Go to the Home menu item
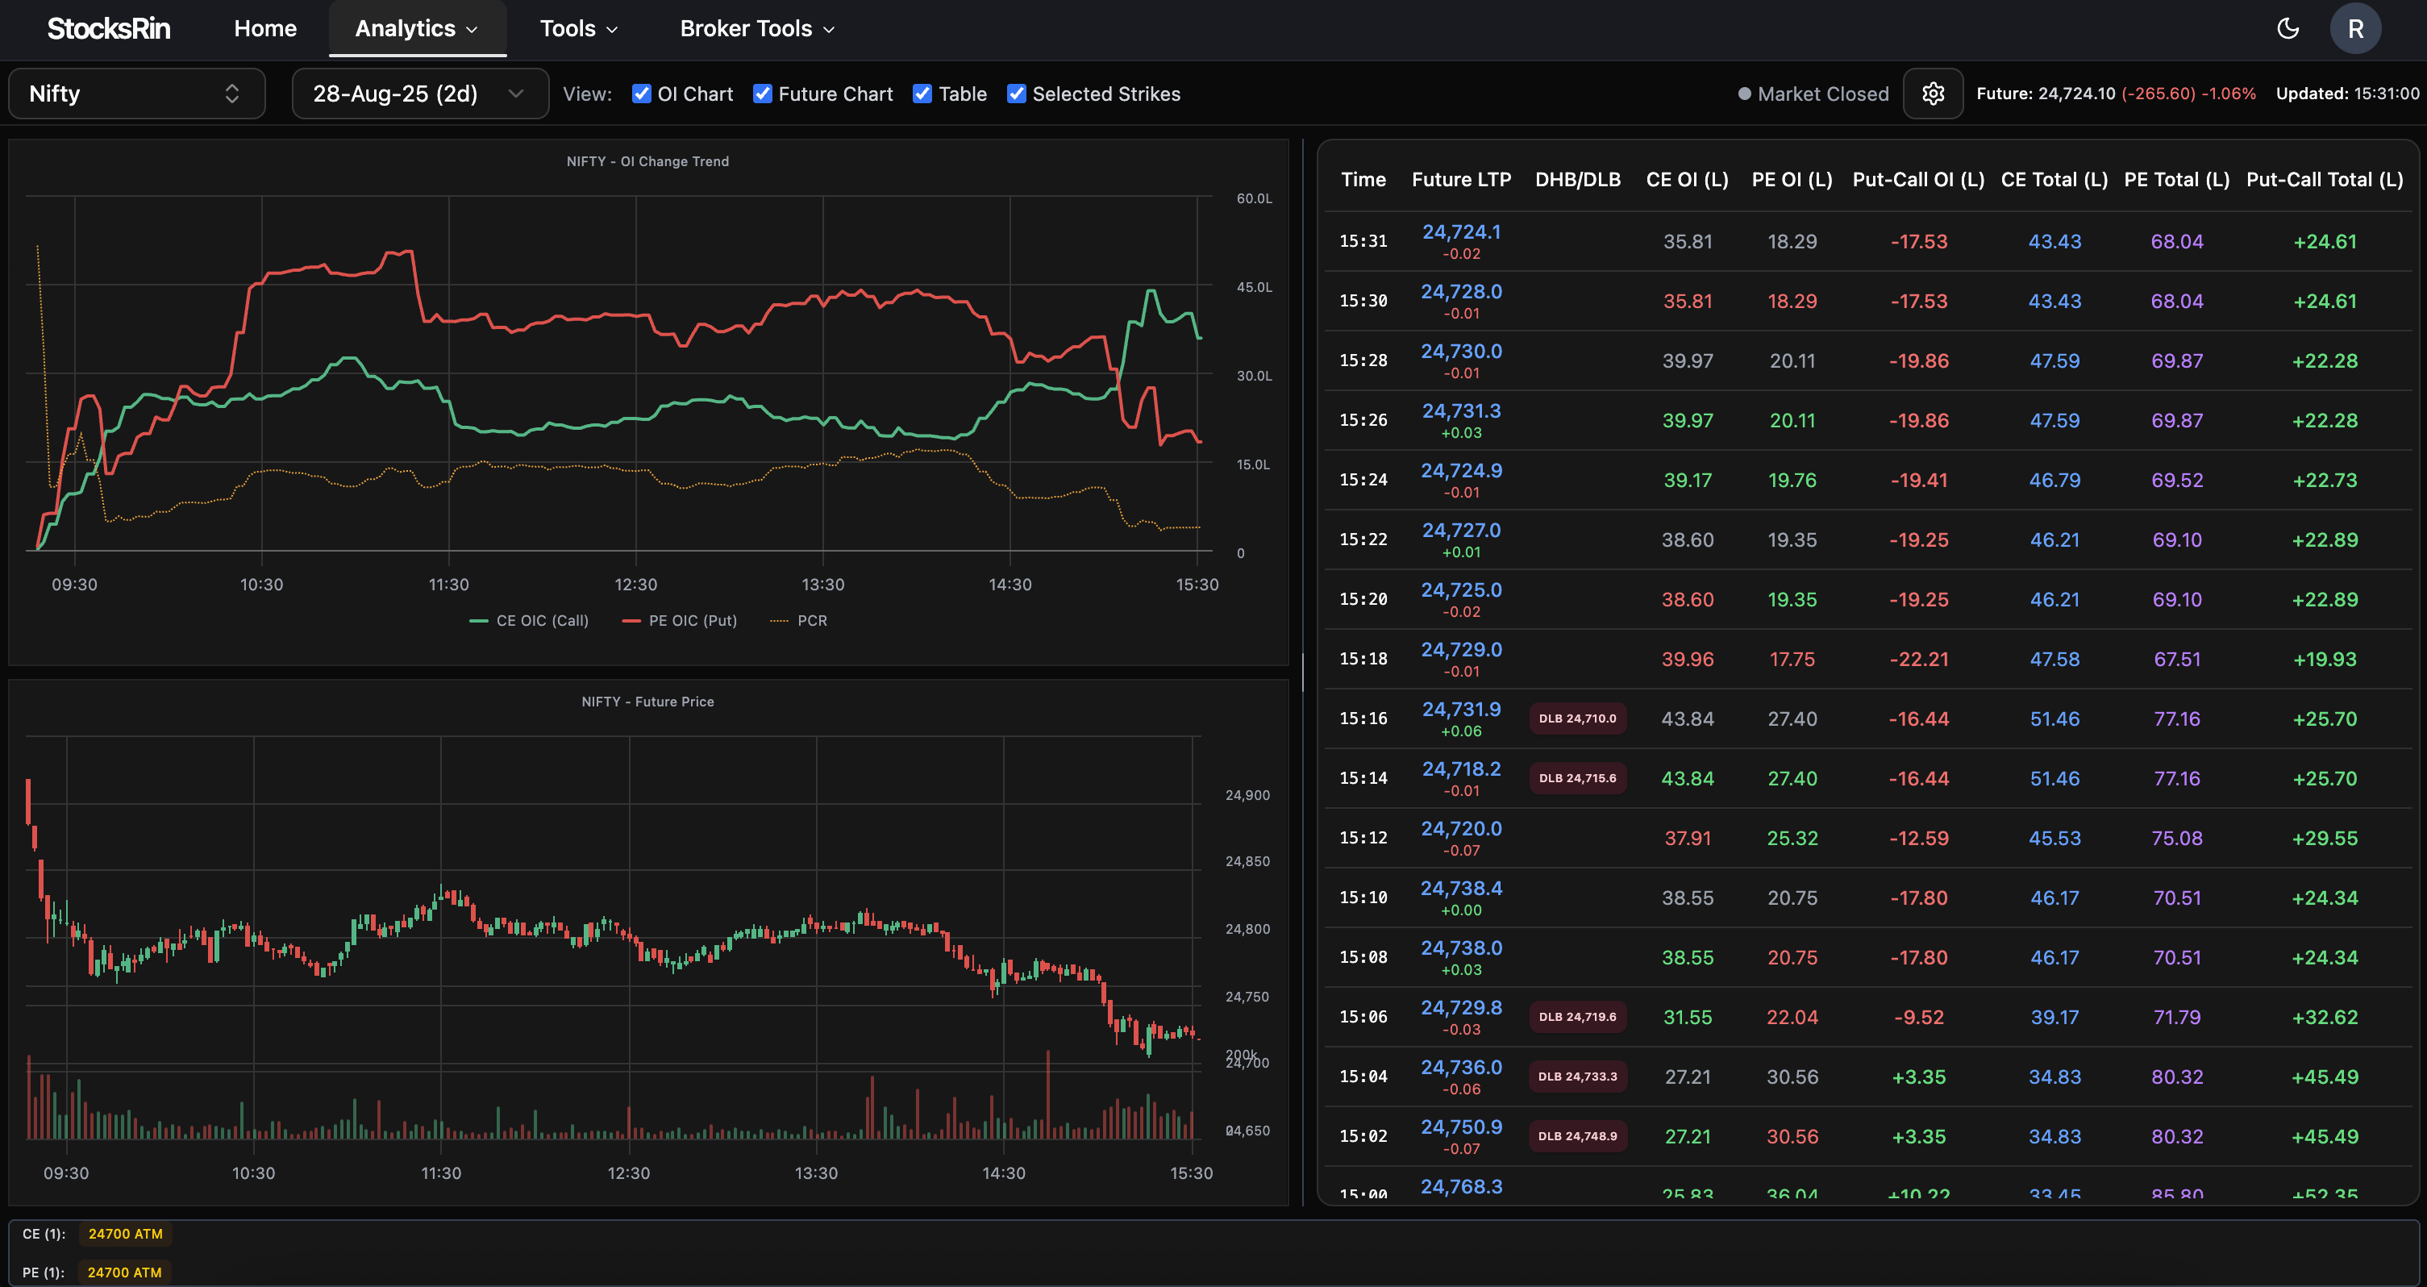2427x1287 pixels. [264, 28]
